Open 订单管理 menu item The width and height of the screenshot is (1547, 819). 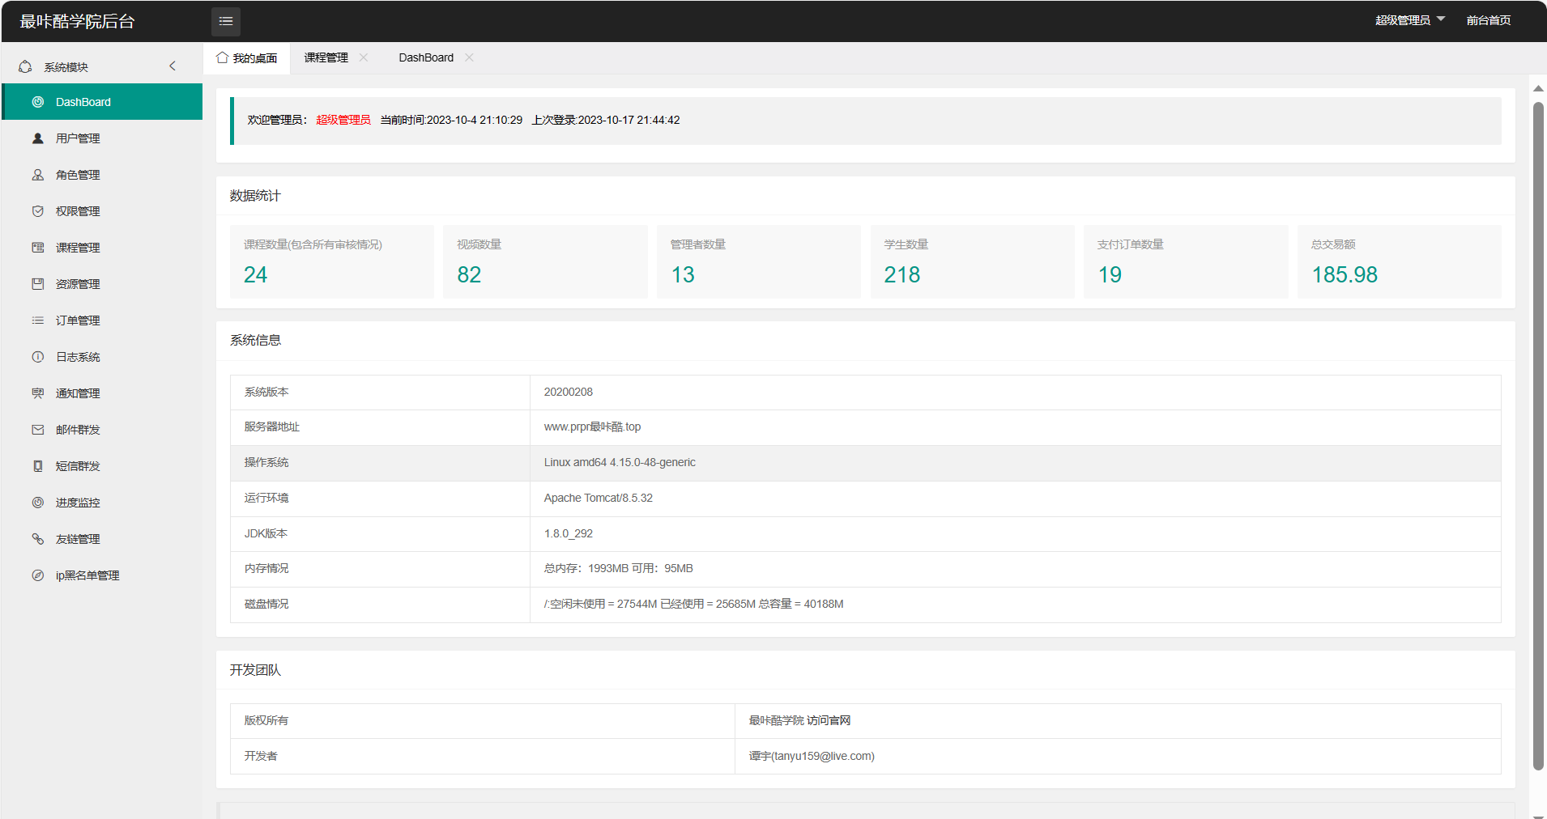(x=102, y=320)
